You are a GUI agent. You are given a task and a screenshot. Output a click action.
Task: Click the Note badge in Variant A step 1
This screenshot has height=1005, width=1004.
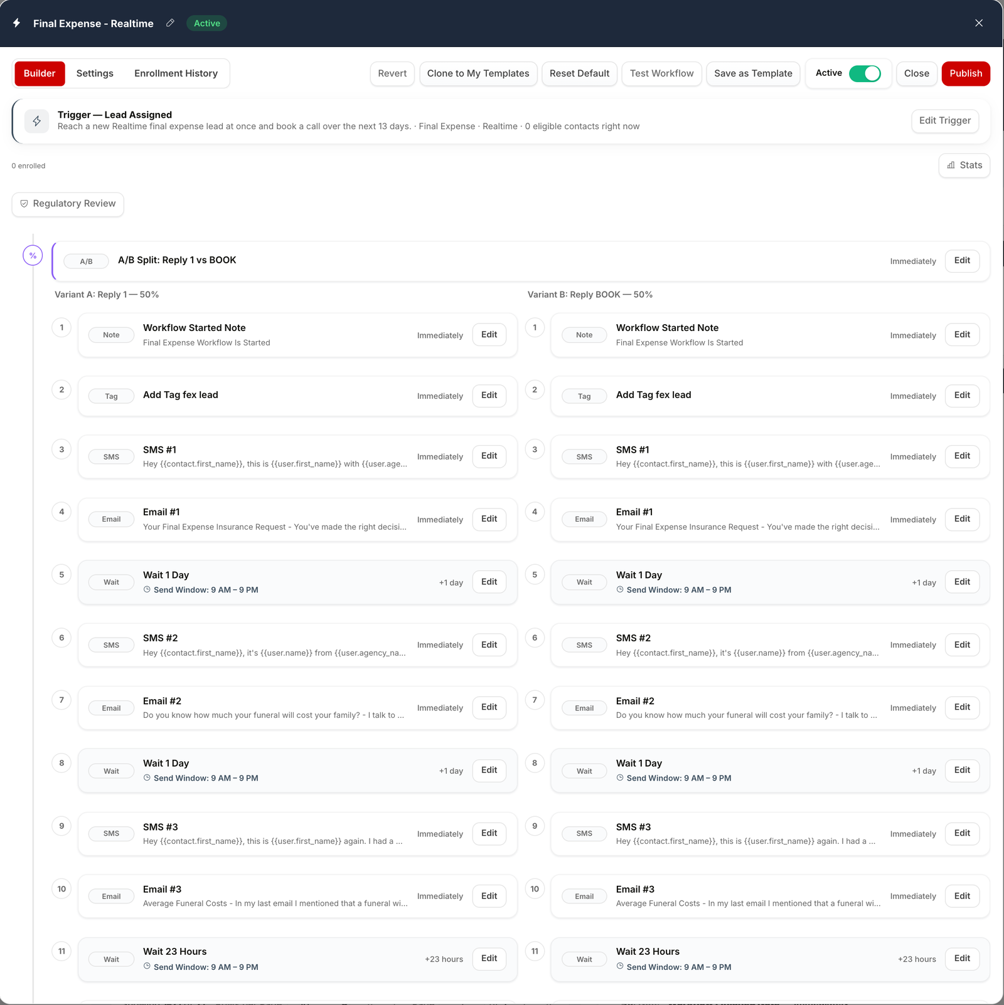(x=111, y=335)
